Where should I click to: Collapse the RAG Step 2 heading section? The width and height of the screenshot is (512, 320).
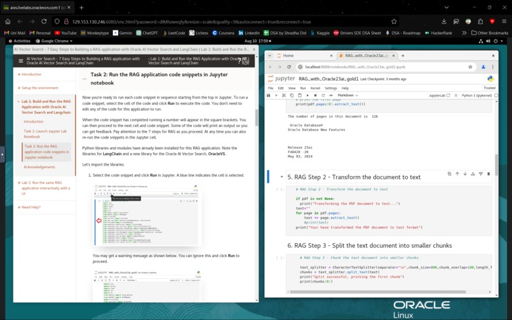pos(281,177)
